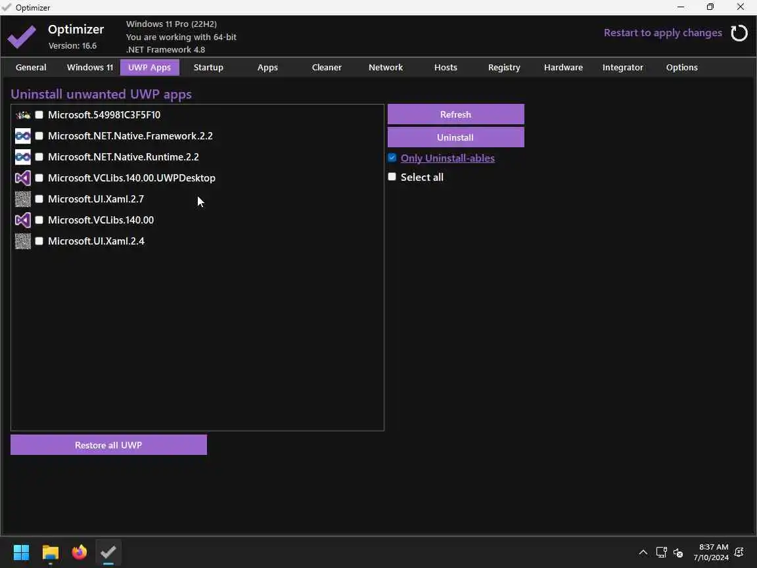The width and height of the screenshot is (757, 568).
Task: Check Microsoft.VCLibs.140.00.UWPDesktop checkbox
Action: pos(39,178)
